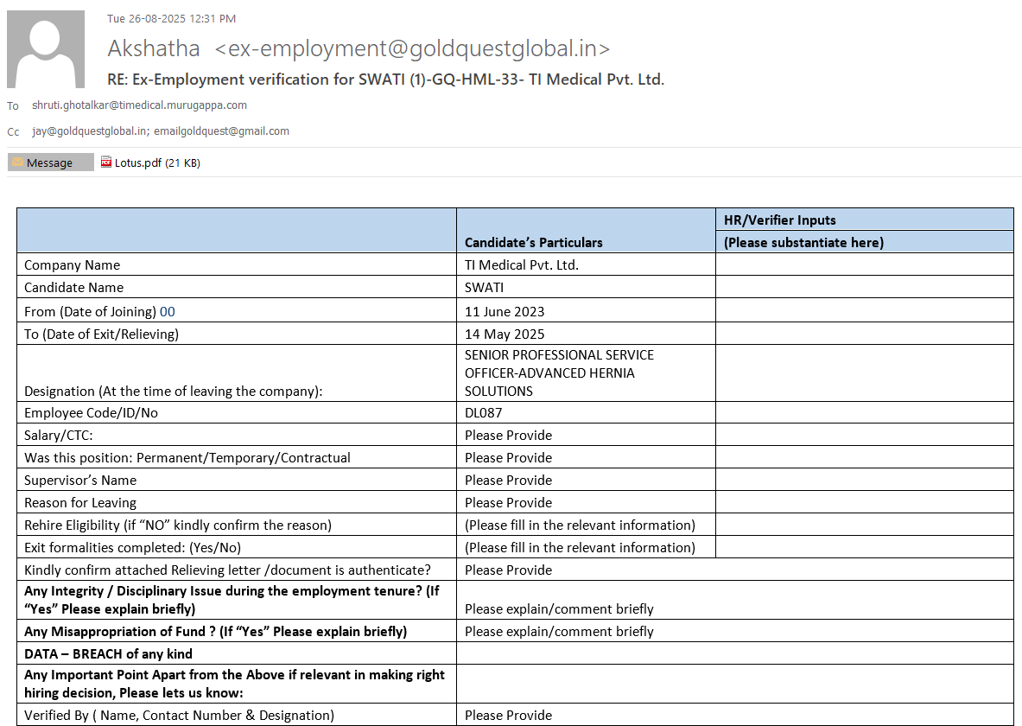Image resolution: width=1022 pixels, height=726 pixels.
Task: Click 'Please Provide' in Supervisor's Name row
Action: click(508, 480)
